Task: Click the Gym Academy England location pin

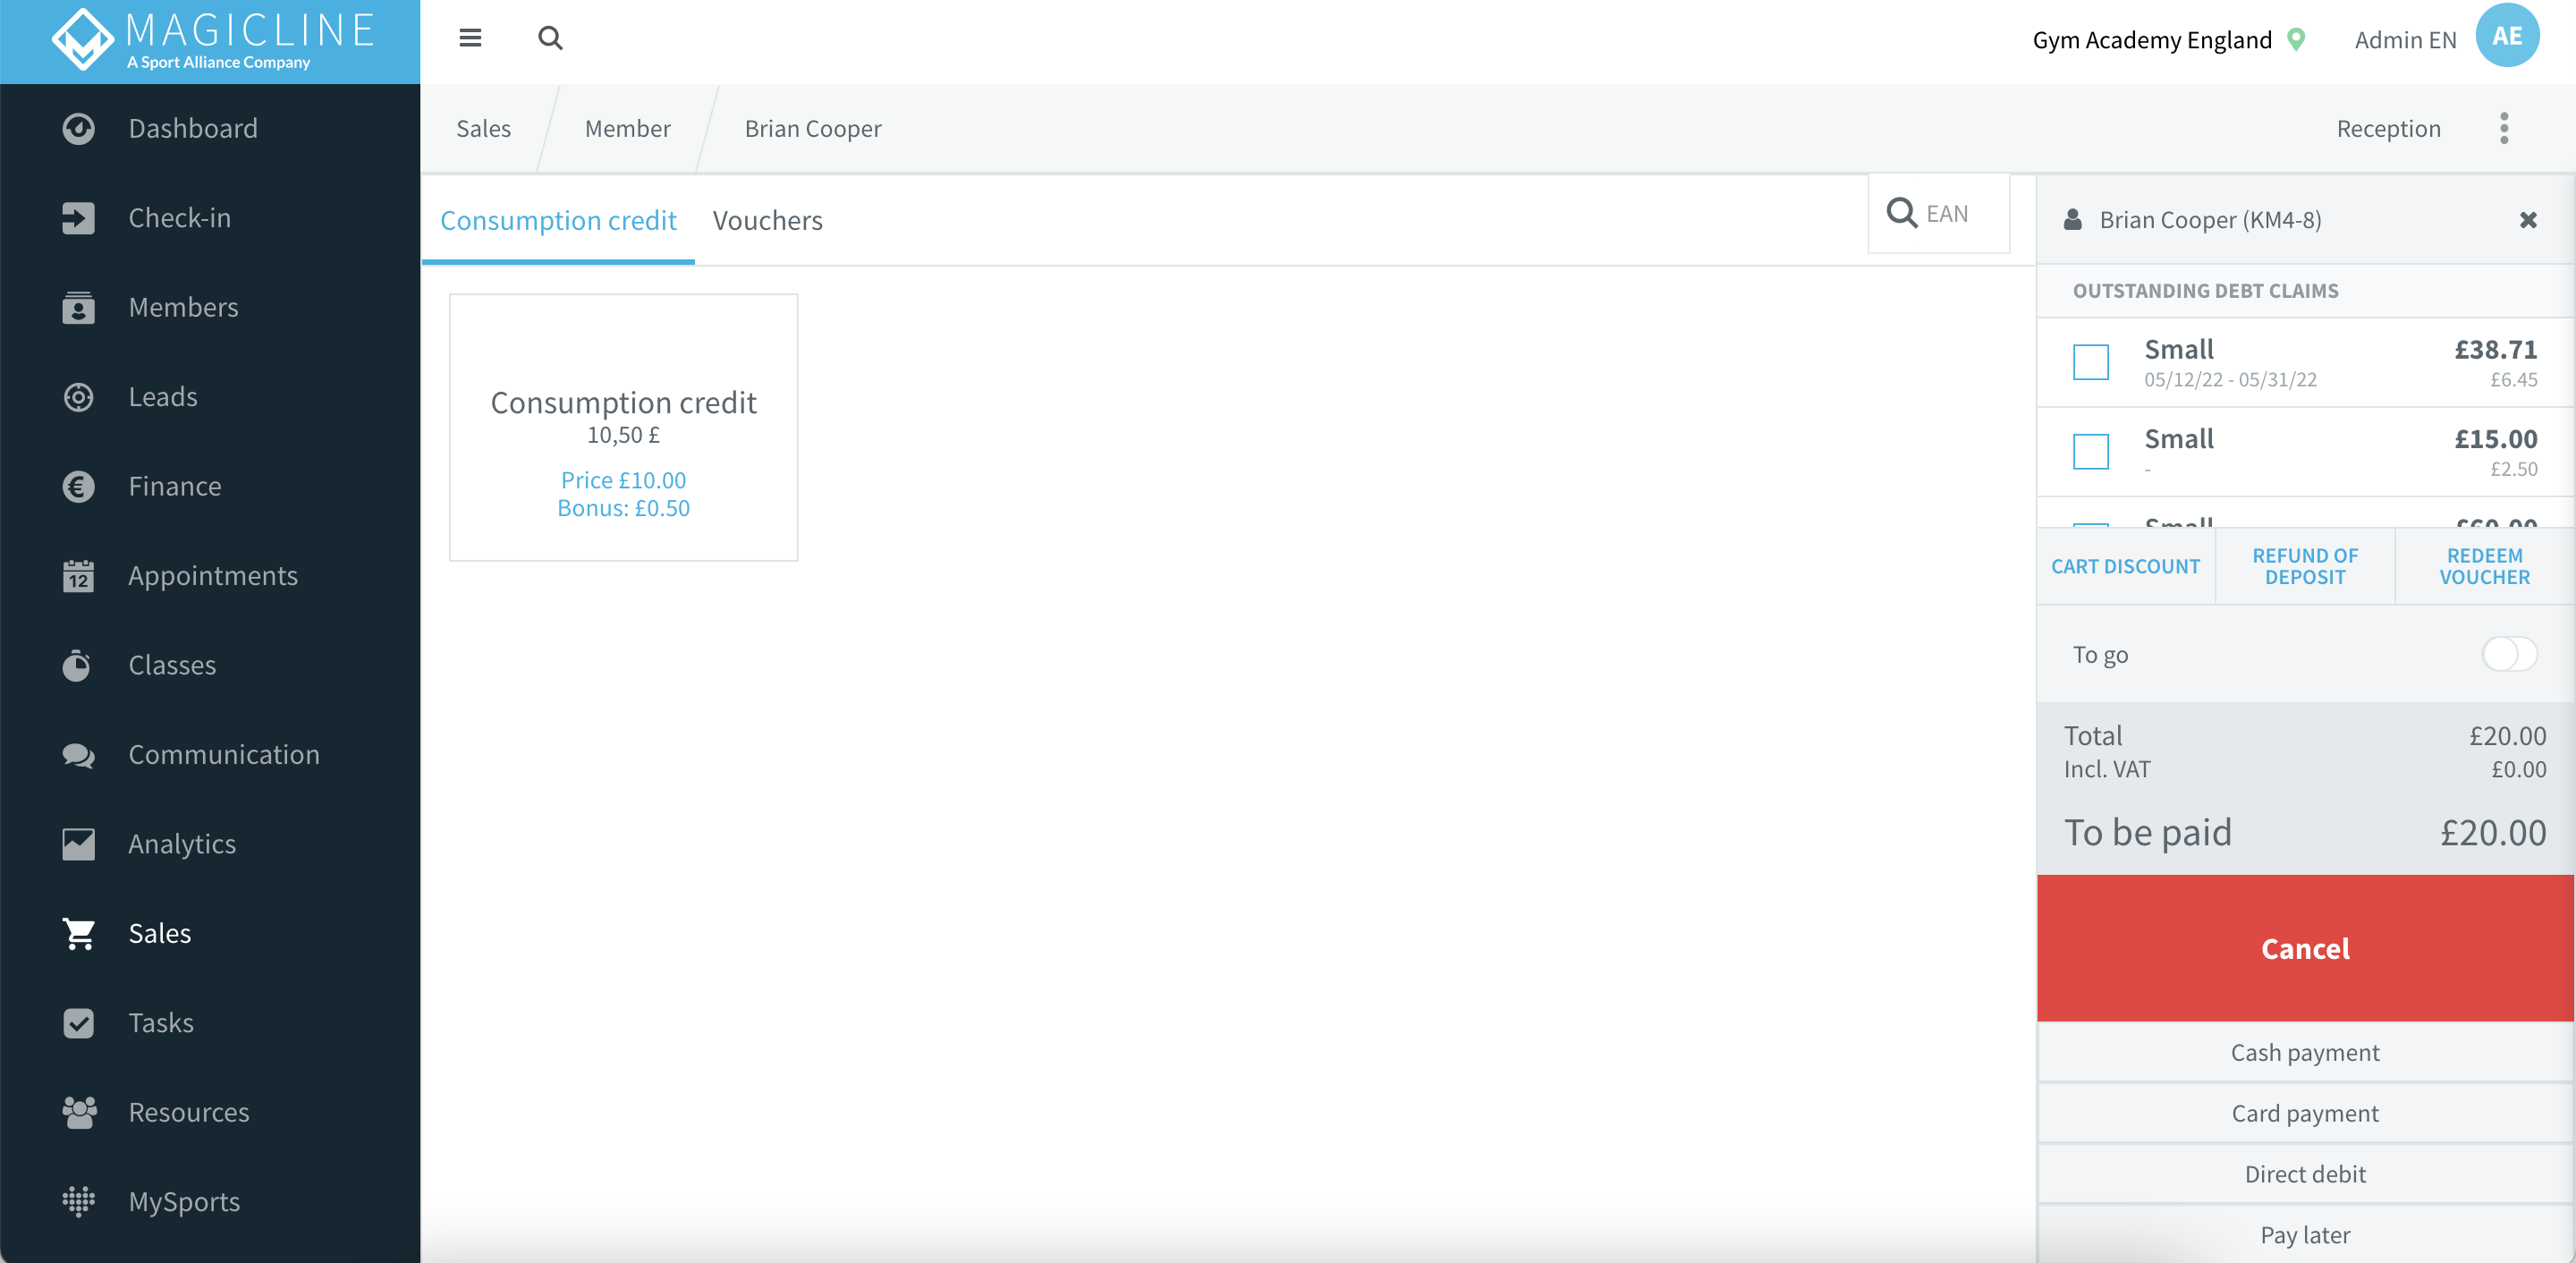Action: tap(2297, 39)
